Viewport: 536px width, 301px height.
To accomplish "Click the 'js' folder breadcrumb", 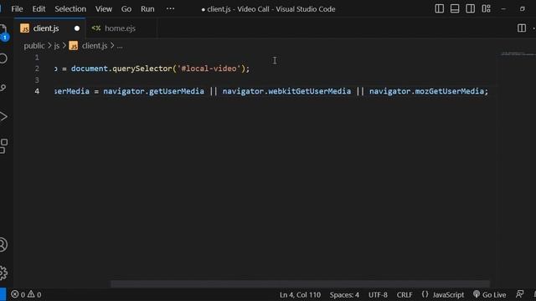I will pyautogui.click(x=57, y=46).
